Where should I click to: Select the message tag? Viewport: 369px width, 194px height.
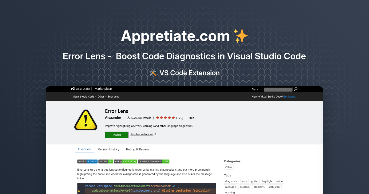[x=231, y=187]
